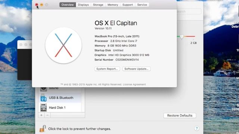This screenshot has height=134, width=239.
Task: Select Hard Disk 1 in the hardware list
Action: pyautogui.click(x=60, y=108)
